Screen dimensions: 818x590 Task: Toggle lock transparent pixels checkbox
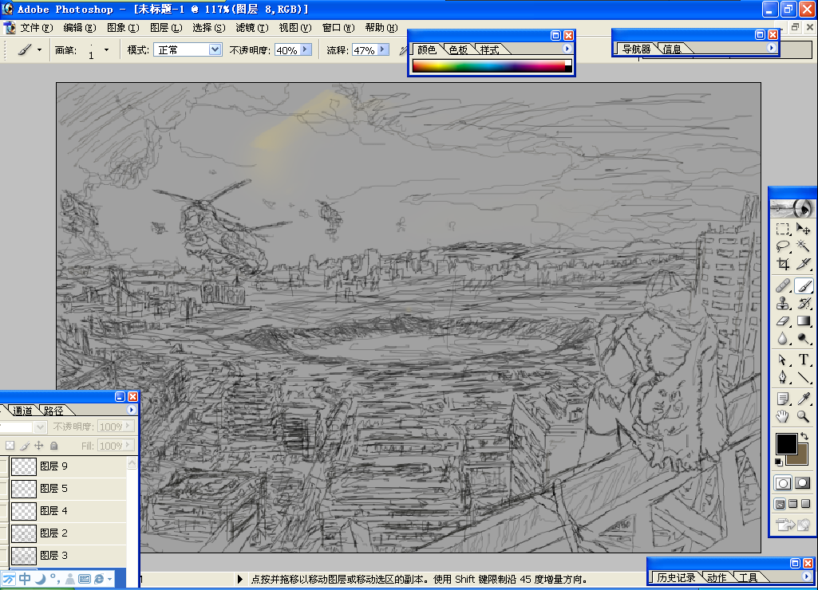tap(10, 446)
